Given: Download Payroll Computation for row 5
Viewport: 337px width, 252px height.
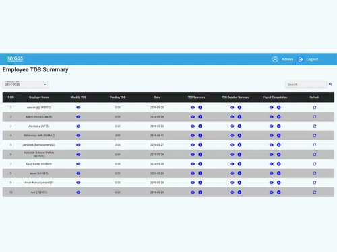Looking at the screenshot, I should 279,145.
